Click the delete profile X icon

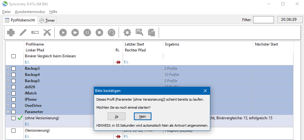47,32
